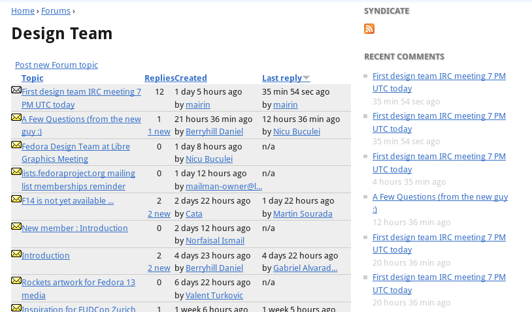Open topic lists.fedoraproject.org mailing list memberships reminder

click(x=78, y=180)
